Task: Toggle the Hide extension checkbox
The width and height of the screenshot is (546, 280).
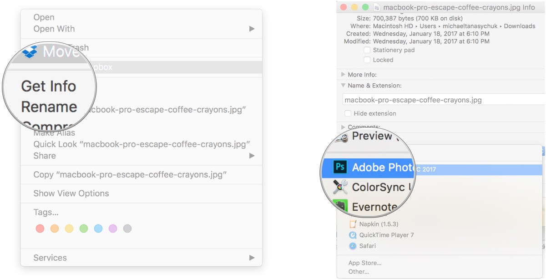Action: [348, 113]
